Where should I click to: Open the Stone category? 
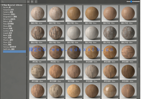point(8,42)
